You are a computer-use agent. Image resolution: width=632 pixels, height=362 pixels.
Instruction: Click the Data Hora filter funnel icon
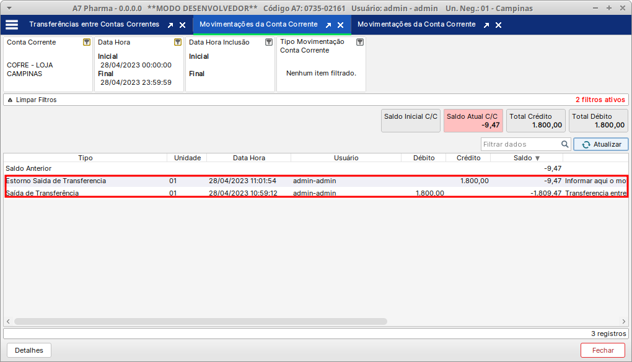coord(178,42)
